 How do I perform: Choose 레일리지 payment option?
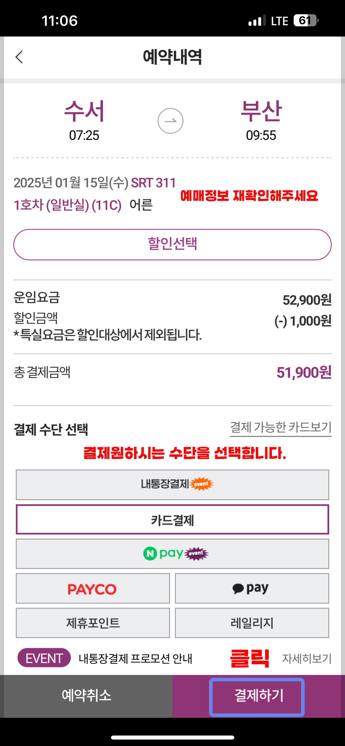click(252, 623)
